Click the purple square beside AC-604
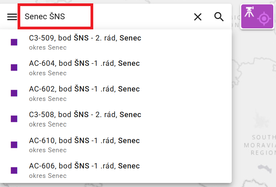Screen dimensions: 276x187 coord(14,68)
